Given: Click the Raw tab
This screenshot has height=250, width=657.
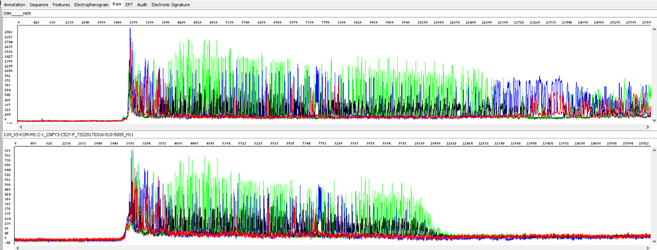Looking at the screenshot, I should (x=117, y=4).
